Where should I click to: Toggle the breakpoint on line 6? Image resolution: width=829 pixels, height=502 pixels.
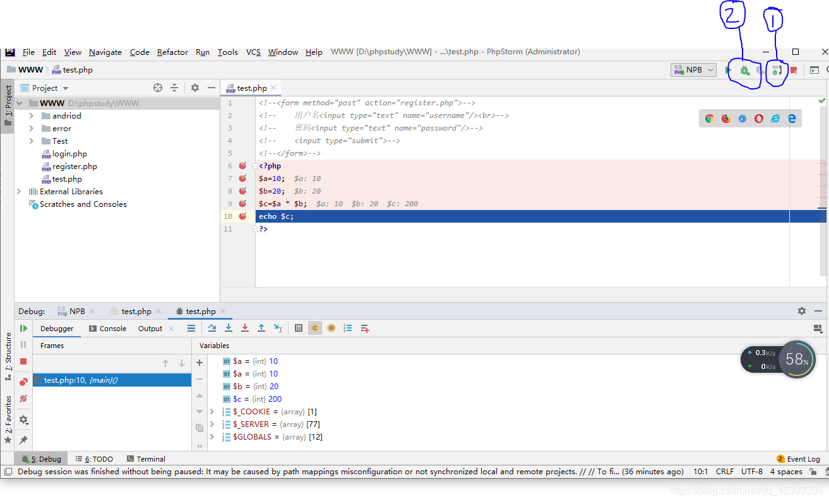[242, 166]
